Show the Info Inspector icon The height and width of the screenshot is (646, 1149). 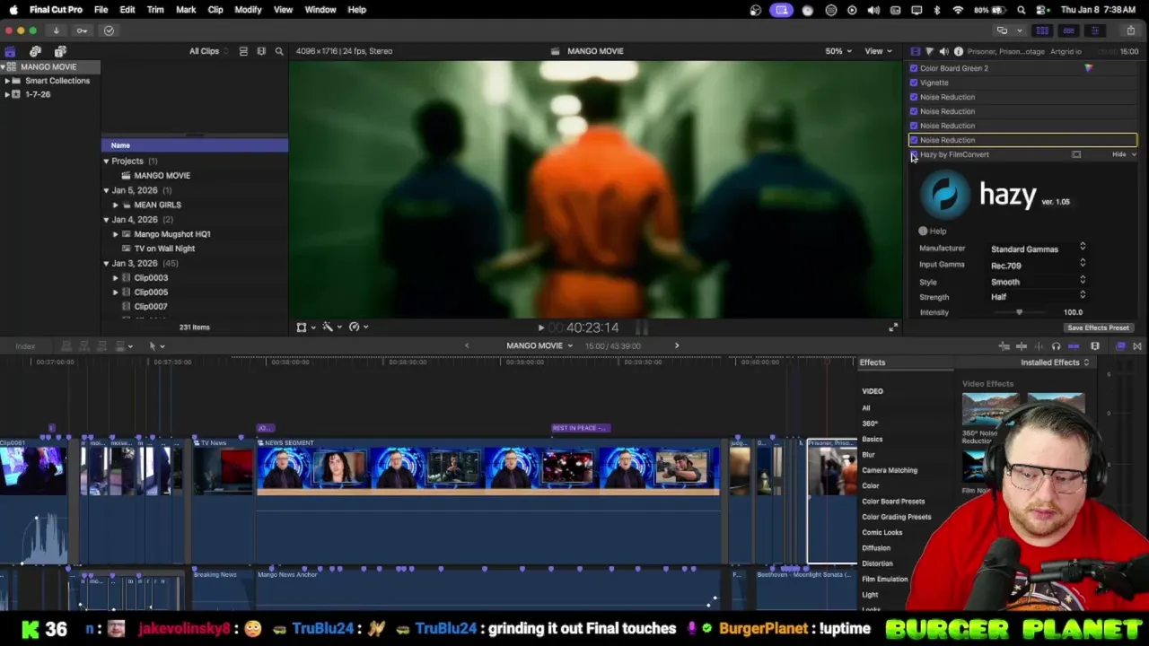[x=958, y=51]
